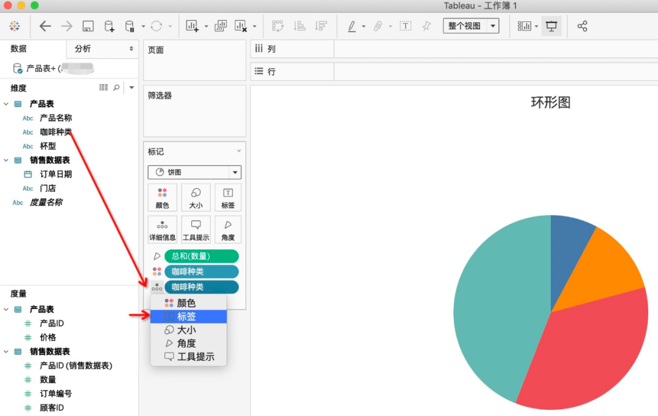Select the 门店 dimension field

point(48,188)
